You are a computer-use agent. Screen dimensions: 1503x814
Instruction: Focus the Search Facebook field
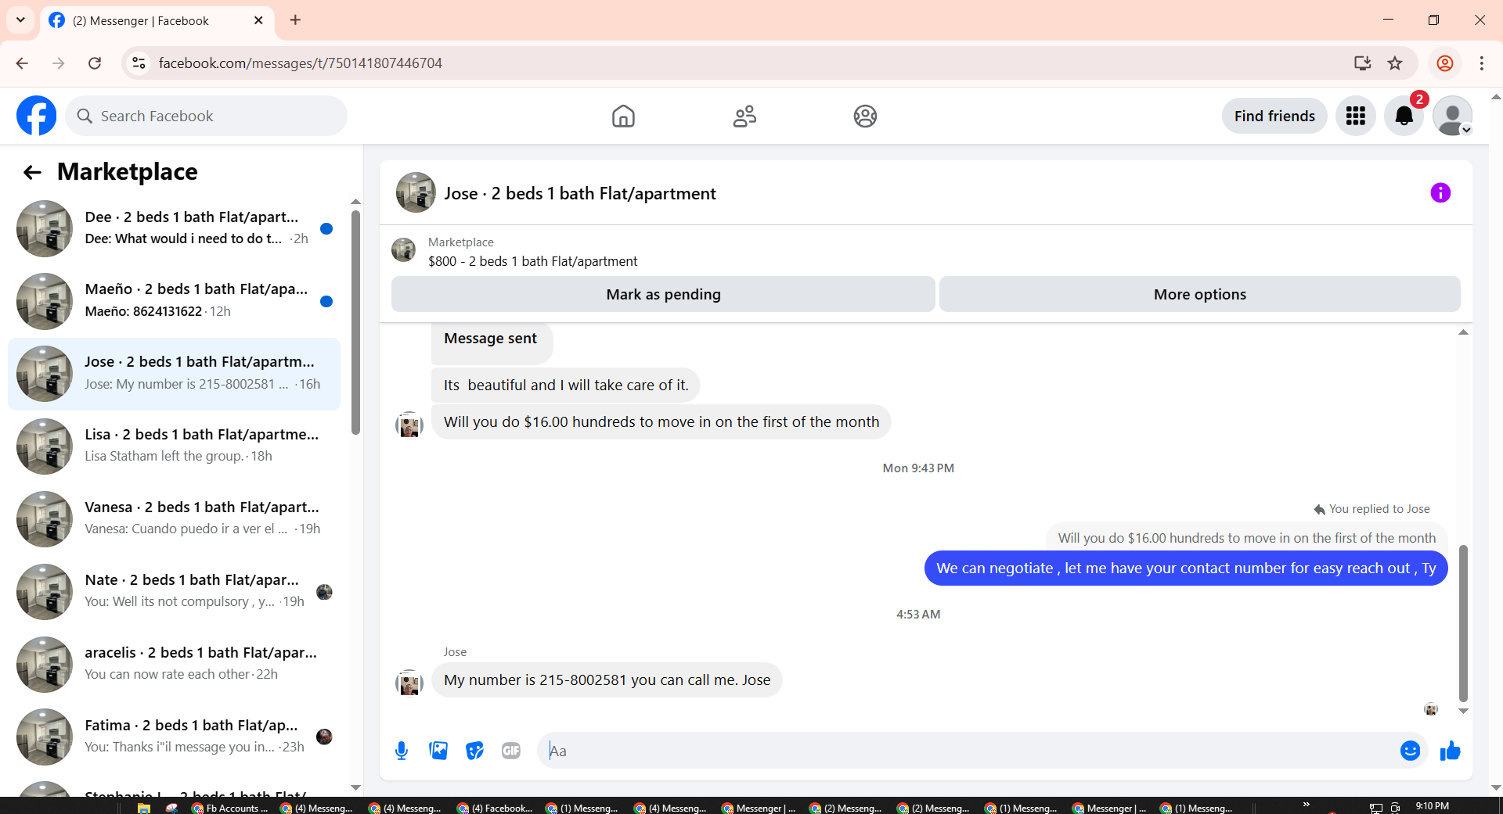[x=207, y=116]
